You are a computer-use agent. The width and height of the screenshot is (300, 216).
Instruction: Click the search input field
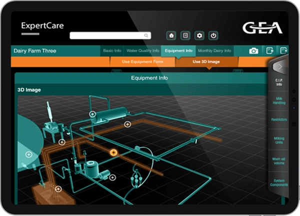coord(110,35)
